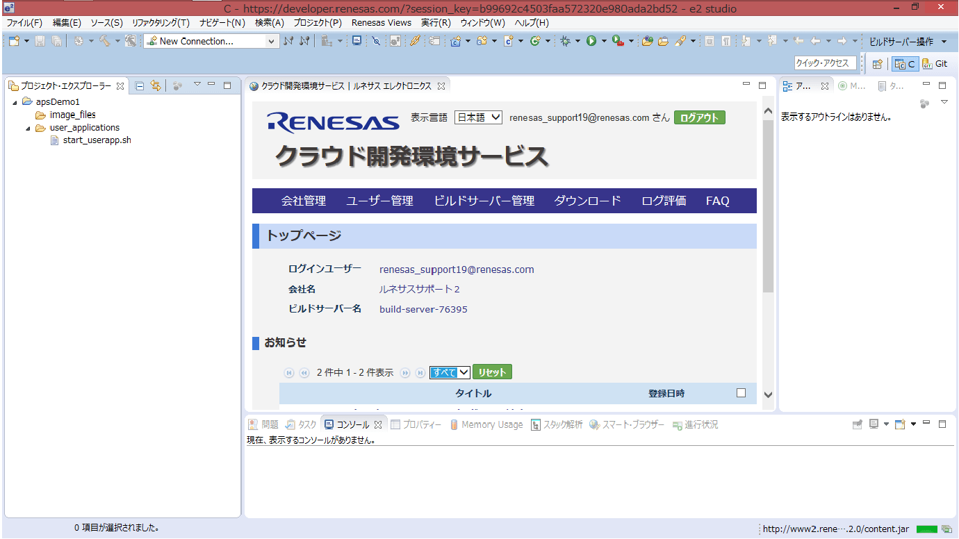Open the すべて filter dropdown
Image resolution: width=959 pixels, height=539 pixels.
[x=450, y=372]
